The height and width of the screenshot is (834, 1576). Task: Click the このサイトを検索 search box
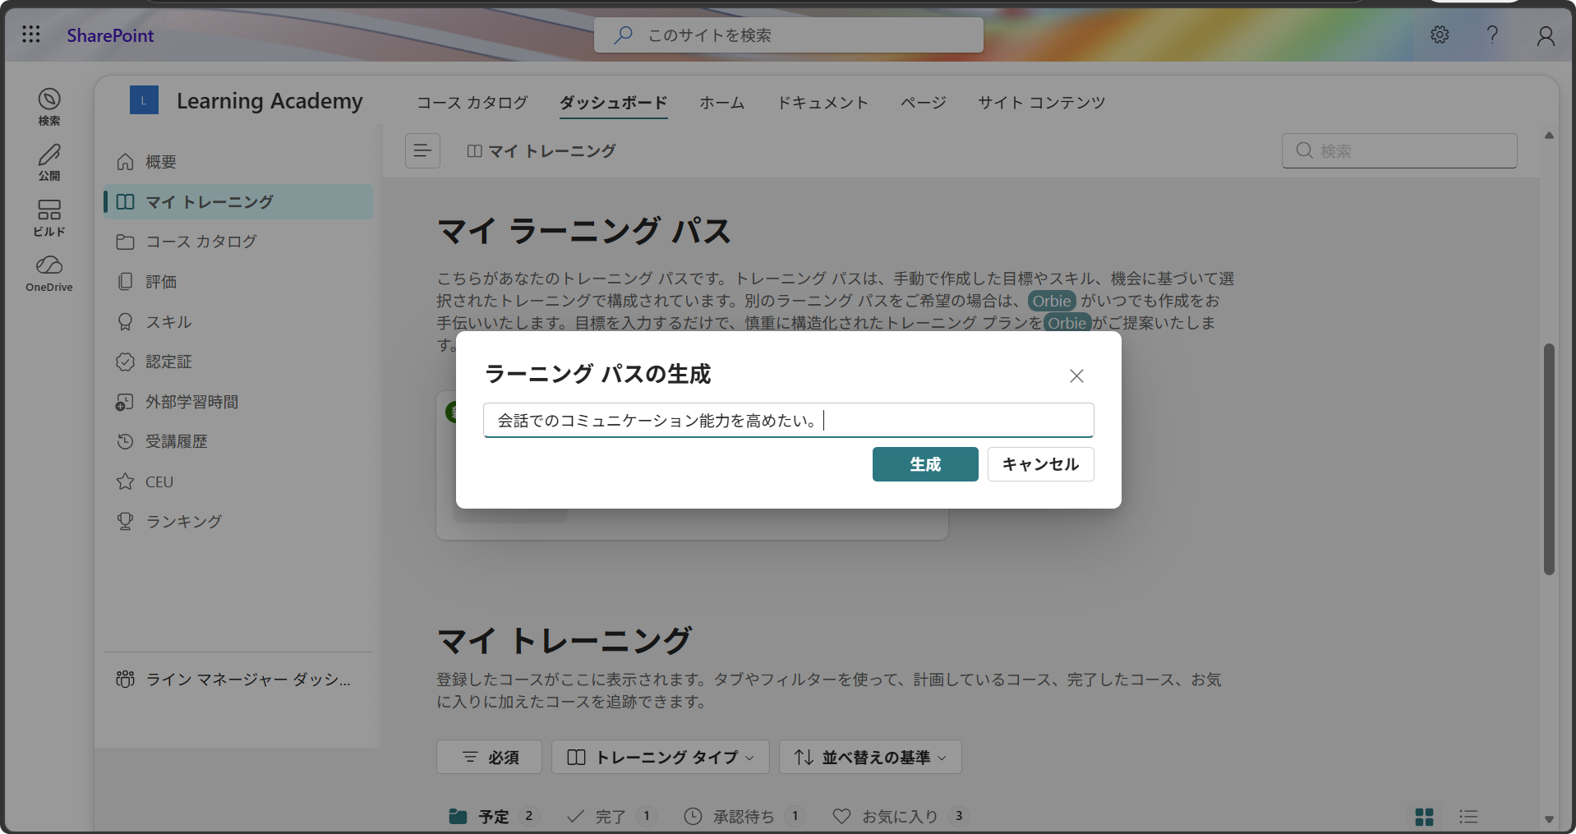789,35
